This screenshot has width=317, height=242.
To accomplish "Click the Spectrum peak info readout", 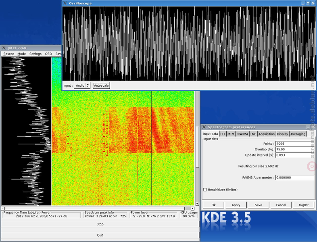I will tap(105, 216).
